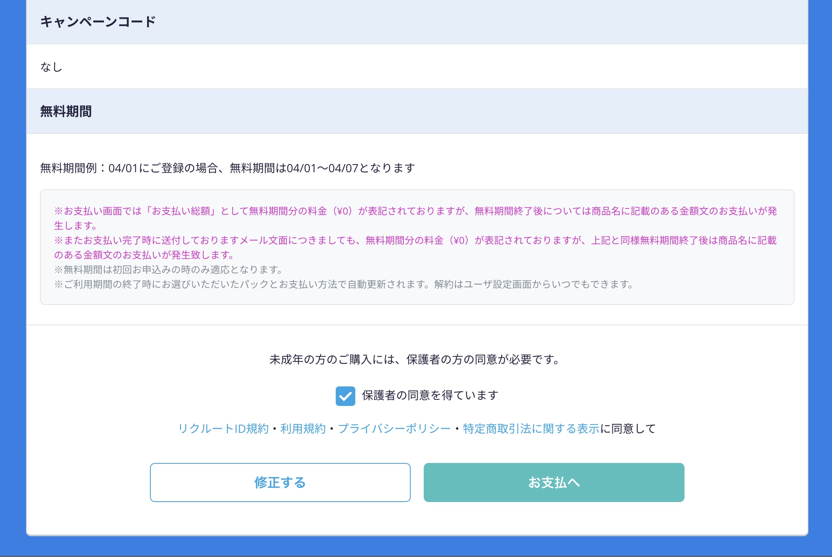
Task: Open the リクルートID規約 link
Action: 223,428
